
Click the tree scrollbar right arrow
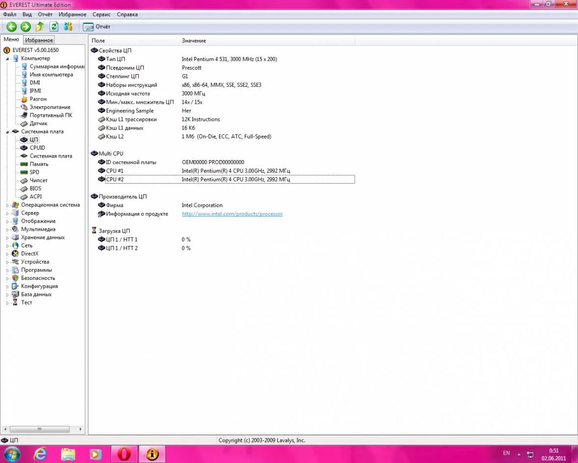(x=80, y=429)
